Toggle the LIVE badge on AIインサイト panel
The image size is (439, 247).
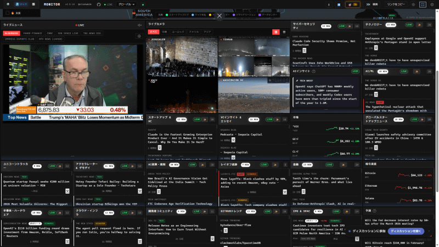pos(355,71)
